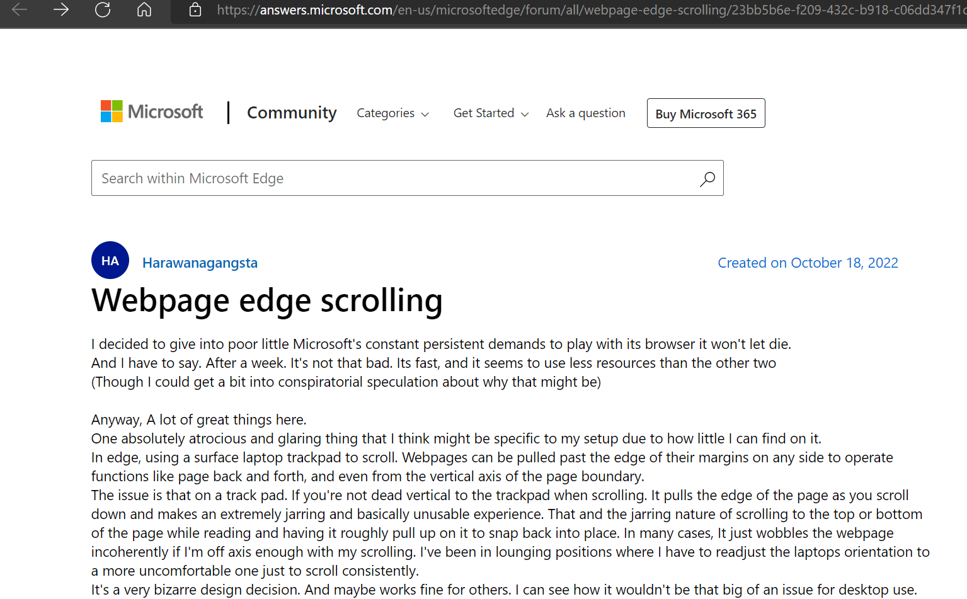Image resolution: width=967 pixels, height=599 pixels.
Task: Click the search magnifier in the search bar
Action: 707,178
